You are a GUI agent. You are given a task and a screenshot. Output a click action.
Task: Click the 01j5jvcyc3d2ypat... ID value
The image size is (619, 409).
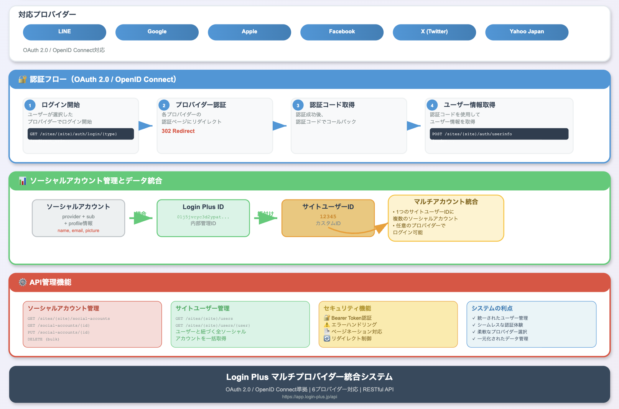click(203, 217)
